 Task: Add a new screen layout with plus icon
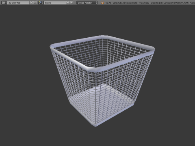31,2
